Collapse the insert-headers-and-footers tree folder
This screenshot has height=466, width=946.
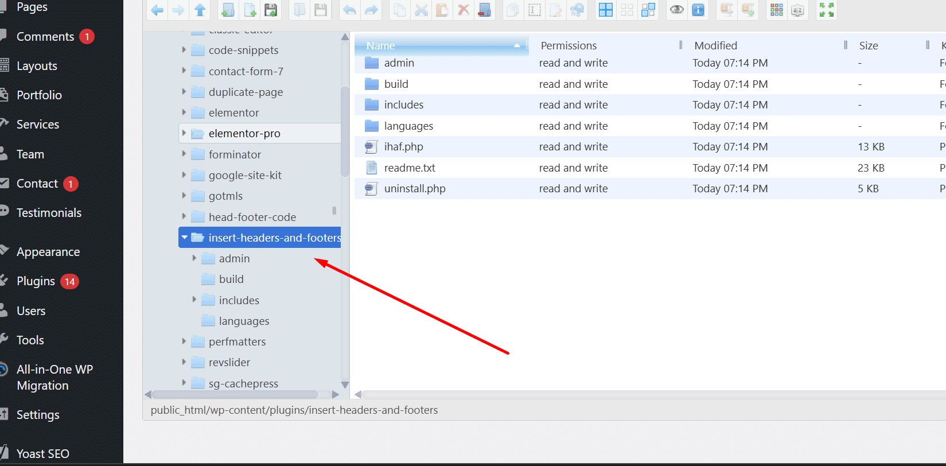coord(184,238)
